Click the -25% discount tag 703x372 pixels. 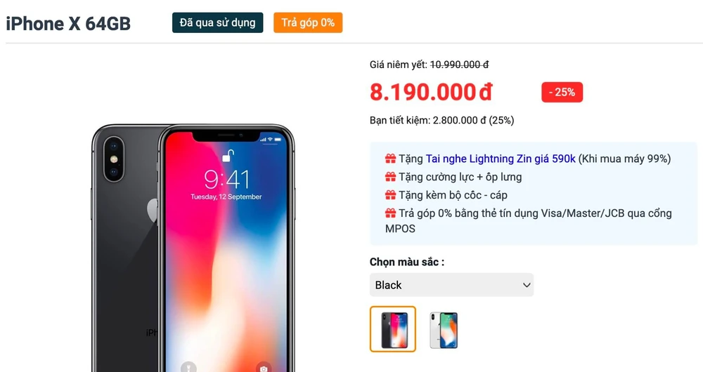click(562, 92)
